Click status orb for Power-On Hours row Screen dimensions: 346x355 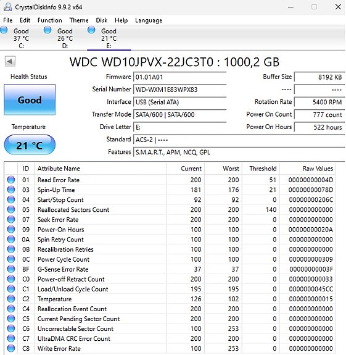[x=11, y=229]
